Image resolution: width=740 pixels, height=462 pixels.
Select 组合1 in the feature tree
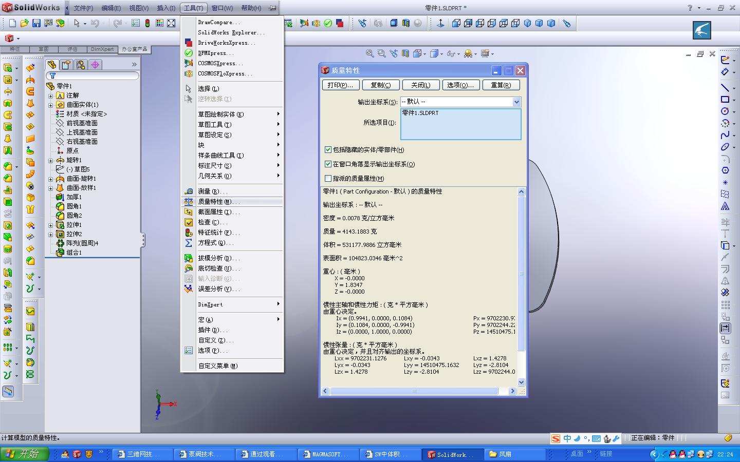(x=74, y=253)
